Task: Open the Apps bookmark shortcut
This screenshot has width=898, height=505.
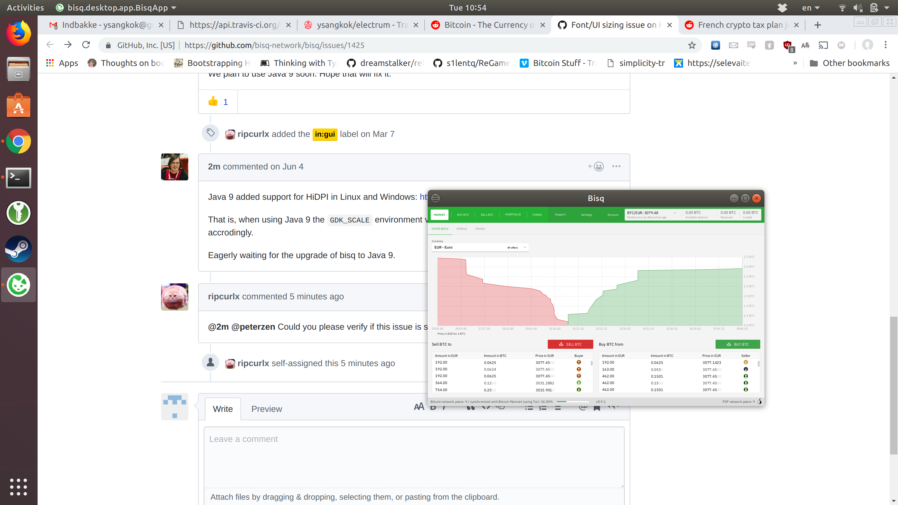Action: tap(62, 63)
